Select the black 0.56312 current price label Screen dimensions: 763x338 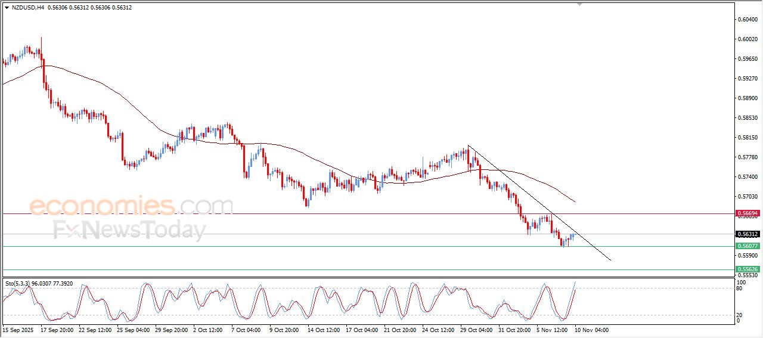coord(747,234)
